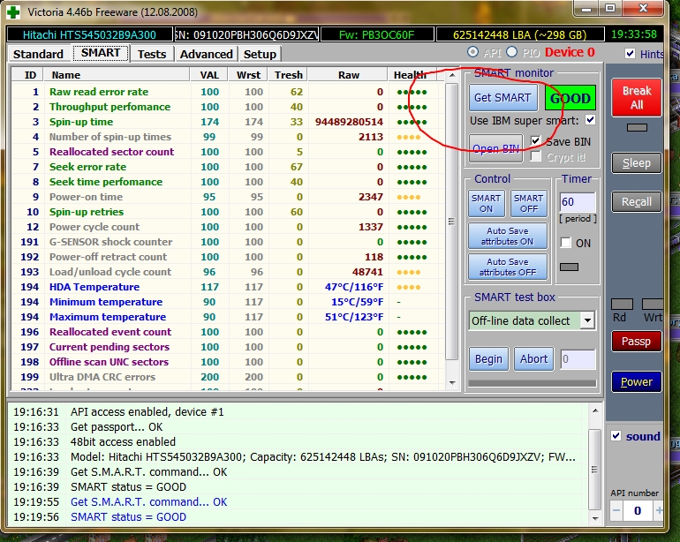Viewport: 680px width, 542px height.
Task: Click the Tresh column header
Action: [x=289, y=75]
